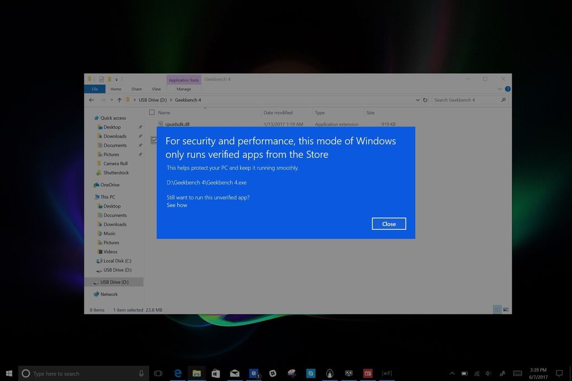
Task: Launch Skype from the taskbar
Action: click(x=311, y=373)
